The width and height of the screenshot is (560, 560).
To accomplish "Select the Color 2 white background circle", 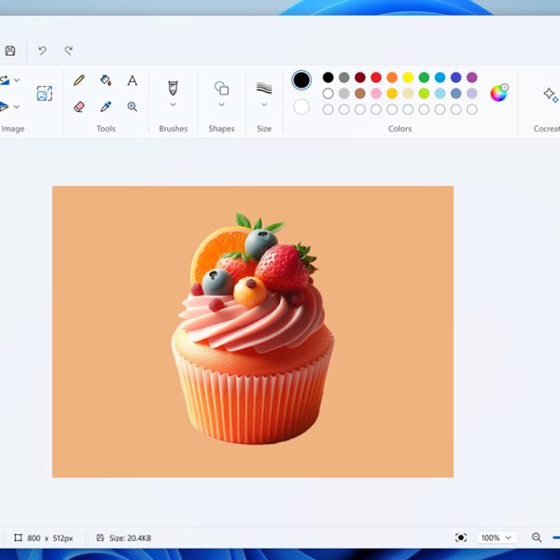I will tap(301, 107).
